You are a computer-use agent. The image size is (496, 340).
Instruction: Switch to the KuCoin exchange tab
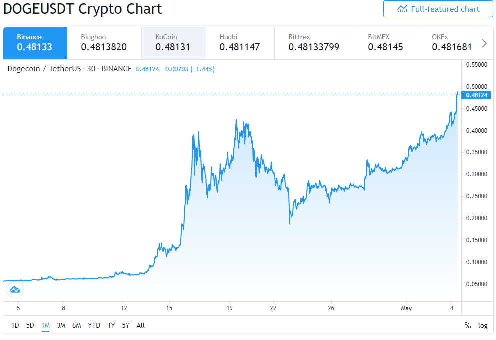173,43
